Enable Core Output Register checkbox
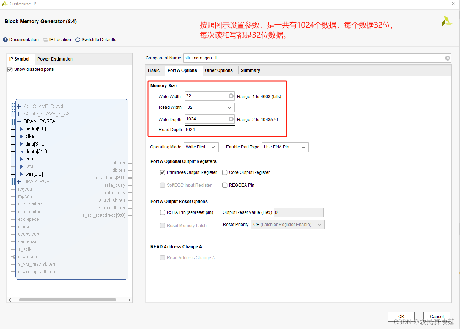Viewport: 460px width, 329px height. [225, 172]
